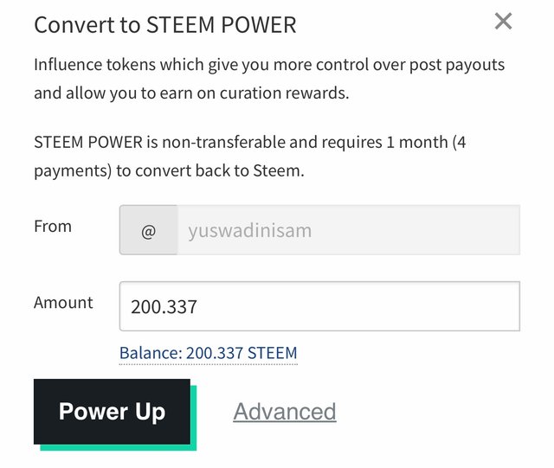Click the @ symbol before the username
The image size is (554, 468).
pos(148,231)
